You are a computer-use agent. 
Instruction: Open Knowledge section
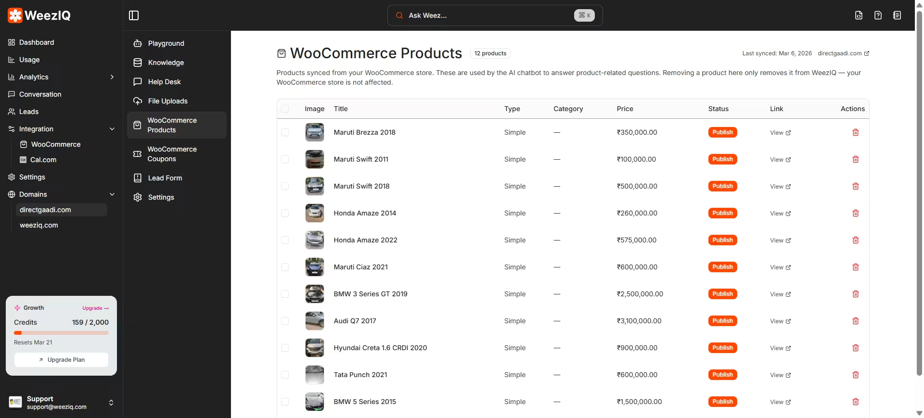[177, 63]
